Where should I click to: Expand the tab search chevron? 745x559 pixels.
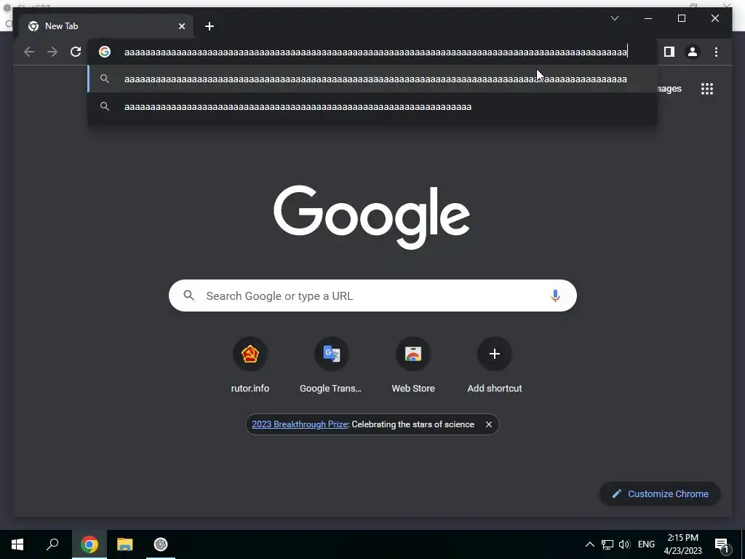pos(614,18)
